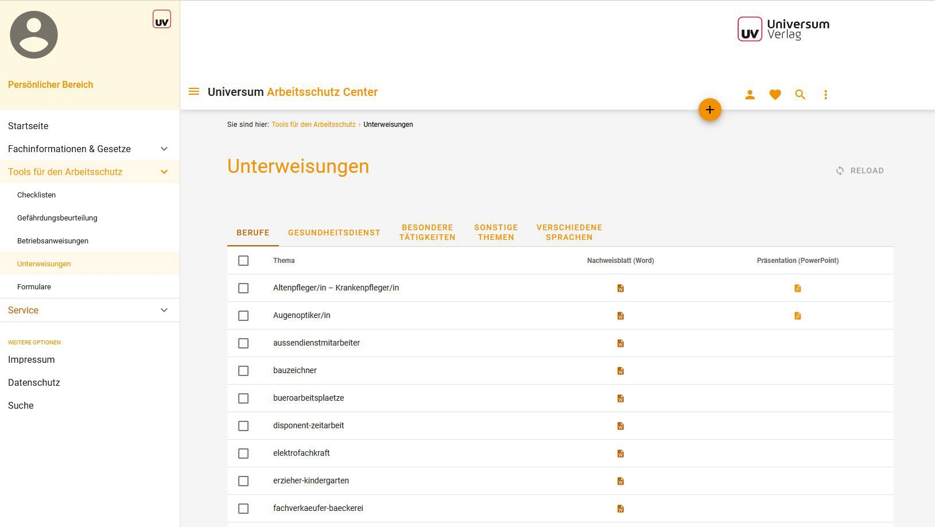Click the small UV logo in sidebar
Viewport: 935px width, 527px height.
tap(162, 20)
